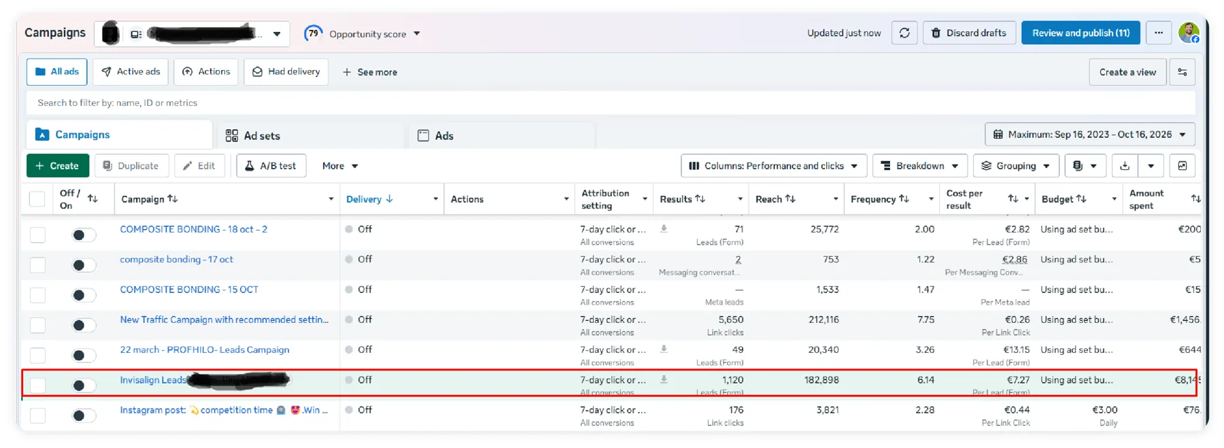
Task: Click the reports icon dropdown next to Grouping
Action: coord(1085,166)
